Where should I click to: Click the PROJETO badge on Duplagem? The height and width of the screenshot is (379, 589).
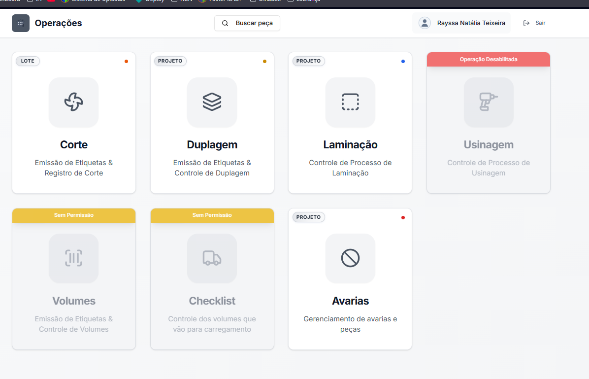coord(170,61)
